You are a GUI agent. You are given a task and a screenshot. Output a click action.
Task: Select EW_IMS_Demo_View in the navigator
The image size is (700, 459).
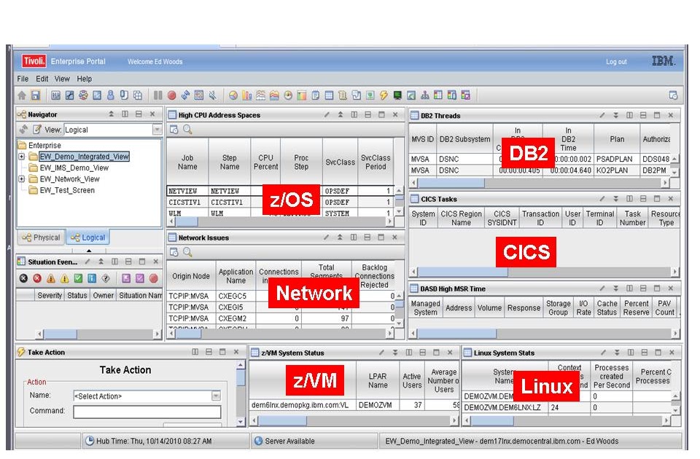click(x=74, y=168)
